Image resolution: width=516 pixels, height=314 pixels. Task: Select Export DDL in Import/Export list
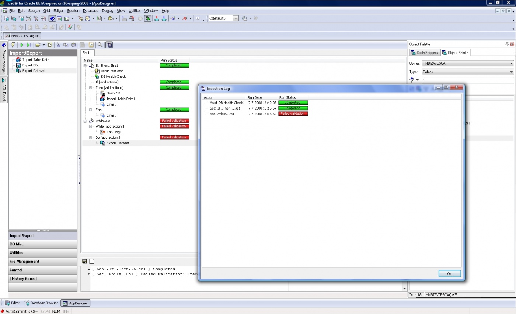(x=31, y=65)
